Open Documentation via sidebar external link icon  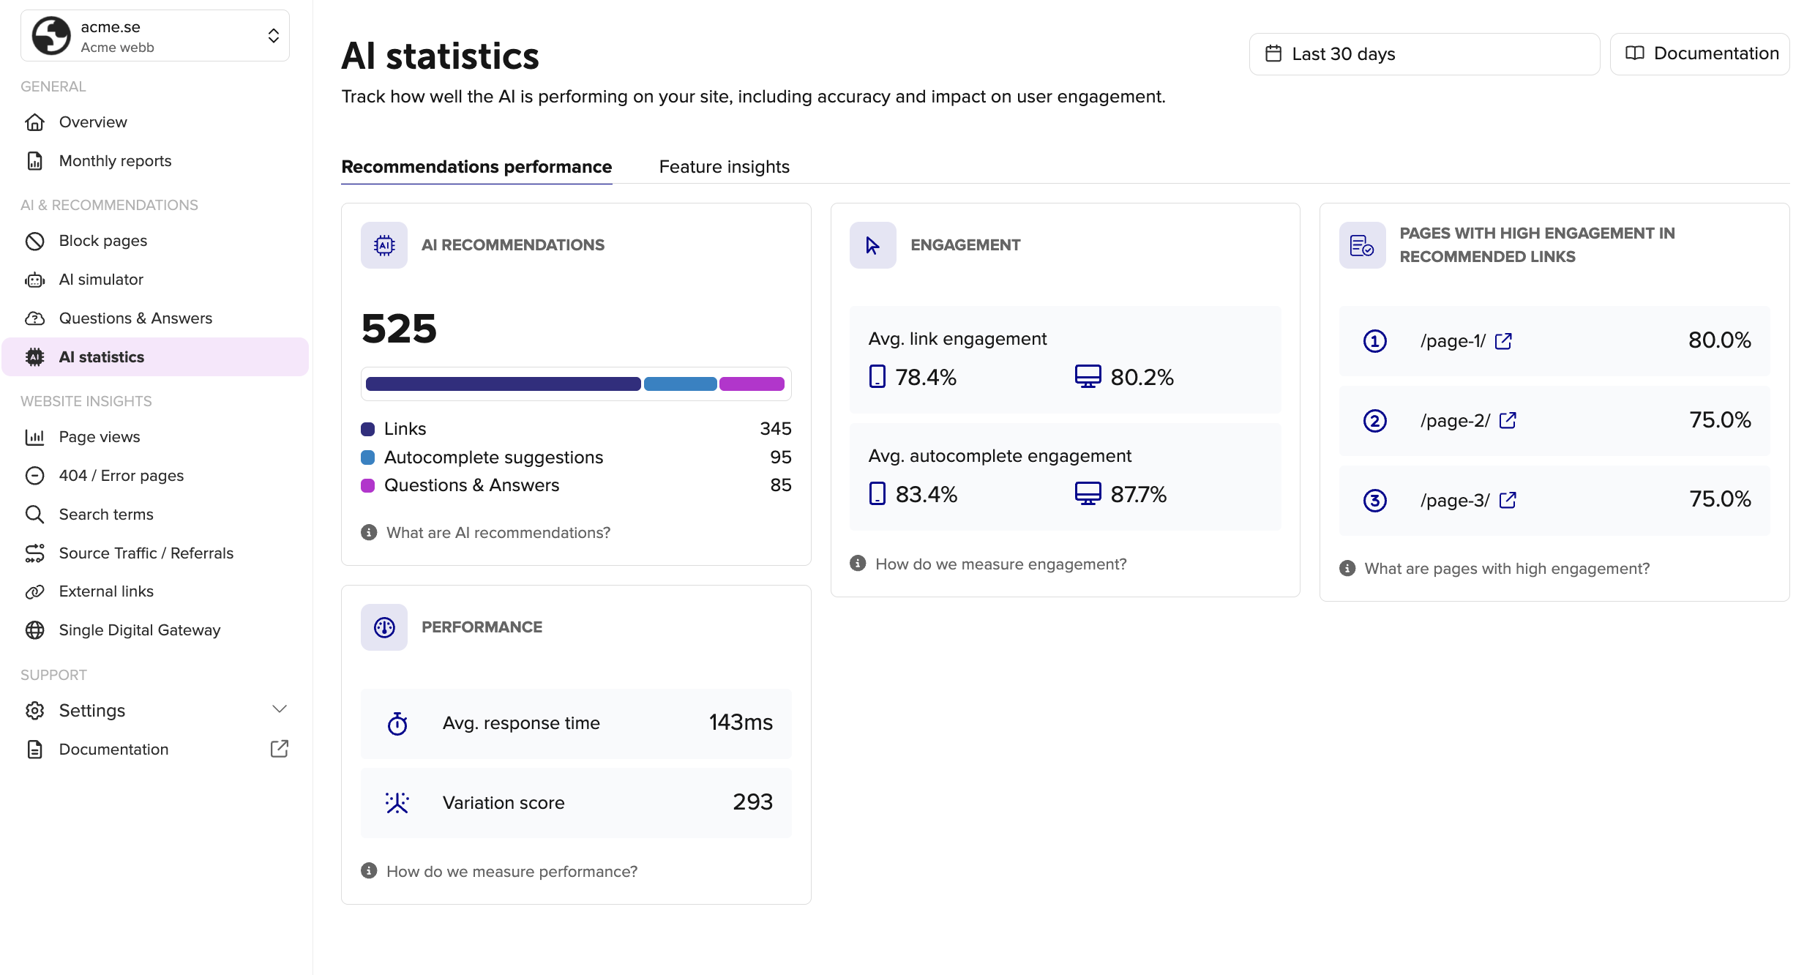[x=279, y=749]
